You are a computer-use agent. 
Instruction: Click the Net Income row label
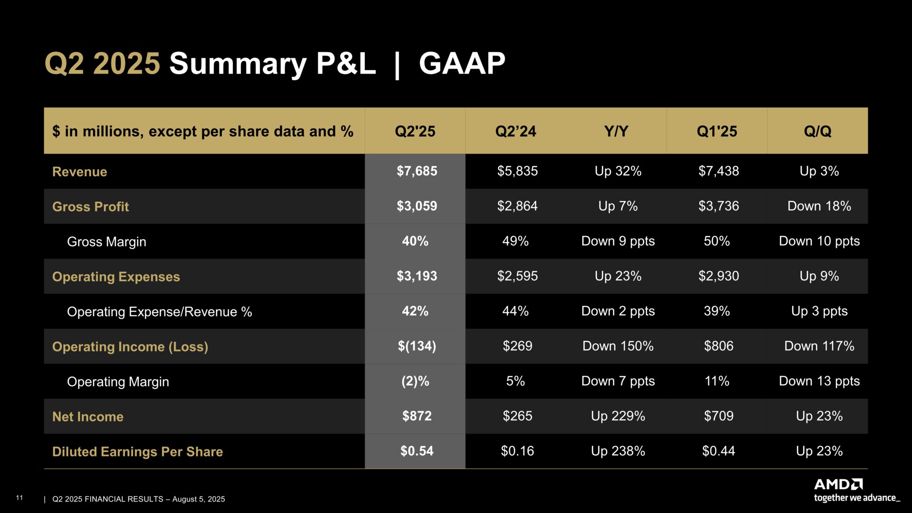(x=88, y=417)
